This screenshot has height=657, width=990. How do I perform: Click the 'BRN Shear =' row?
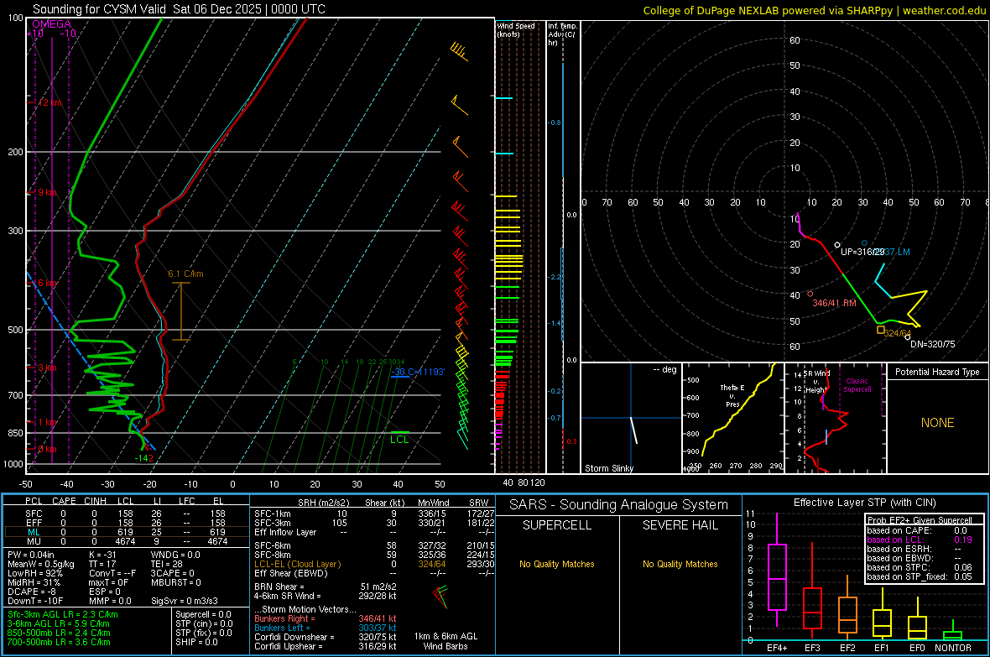[x=326, y=587]
